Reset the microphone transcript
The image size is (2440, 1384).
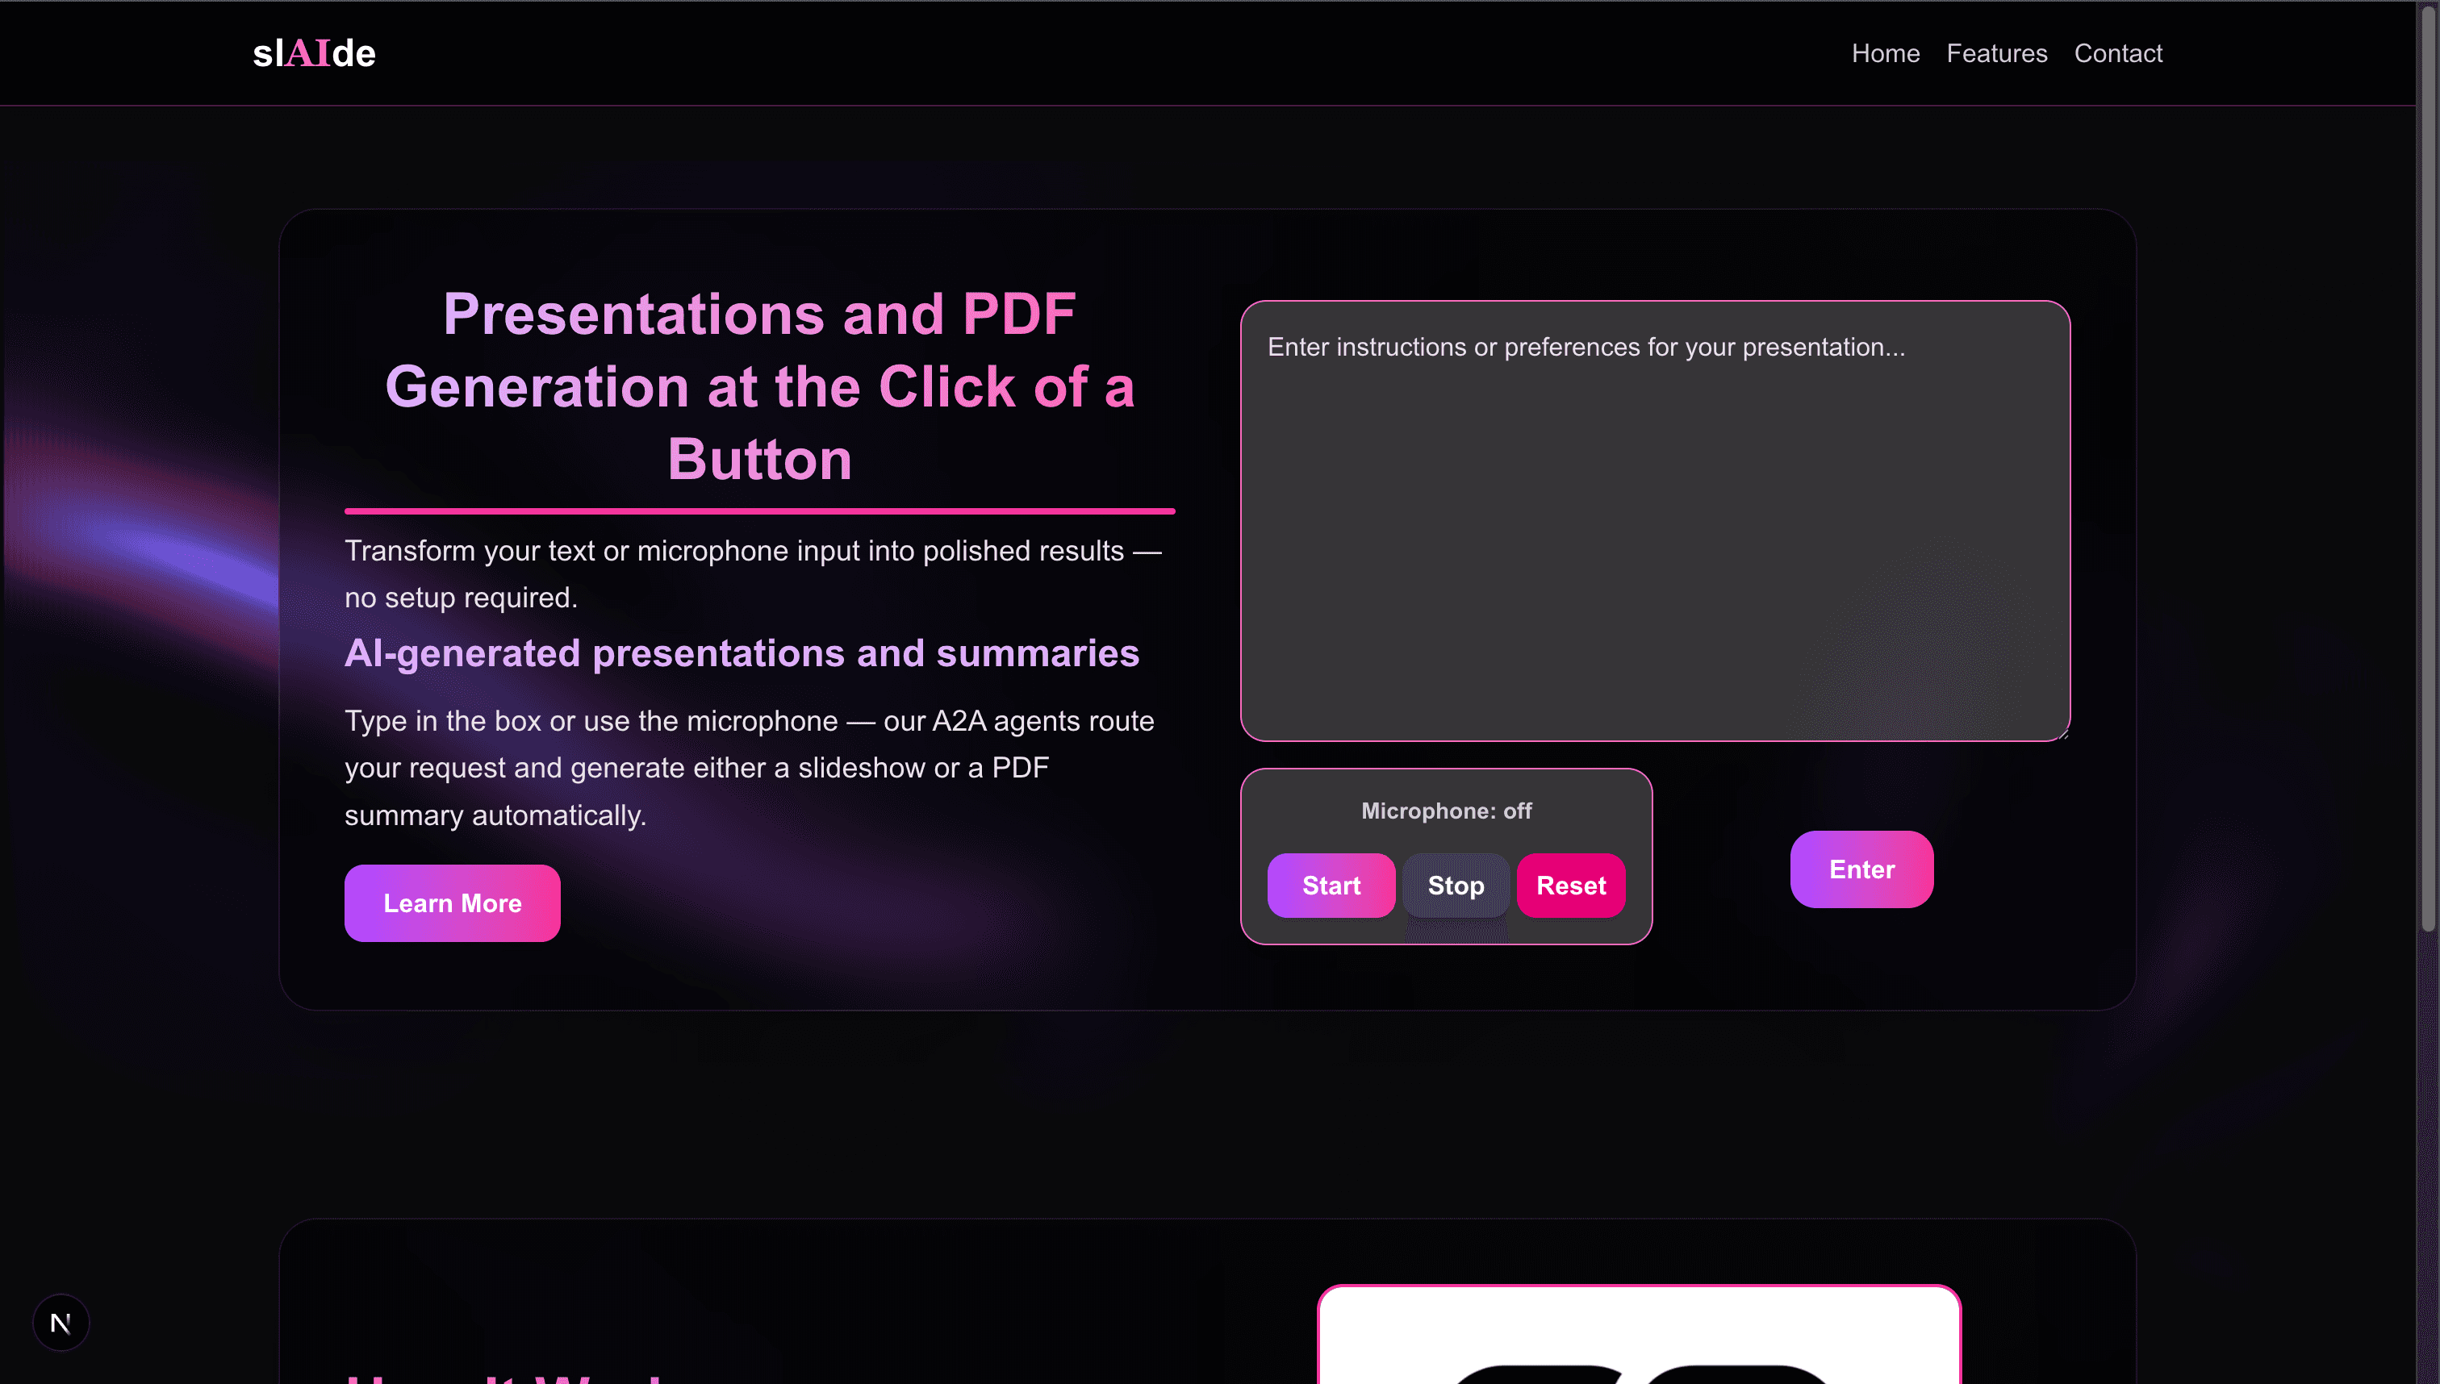pos(1571,885)
